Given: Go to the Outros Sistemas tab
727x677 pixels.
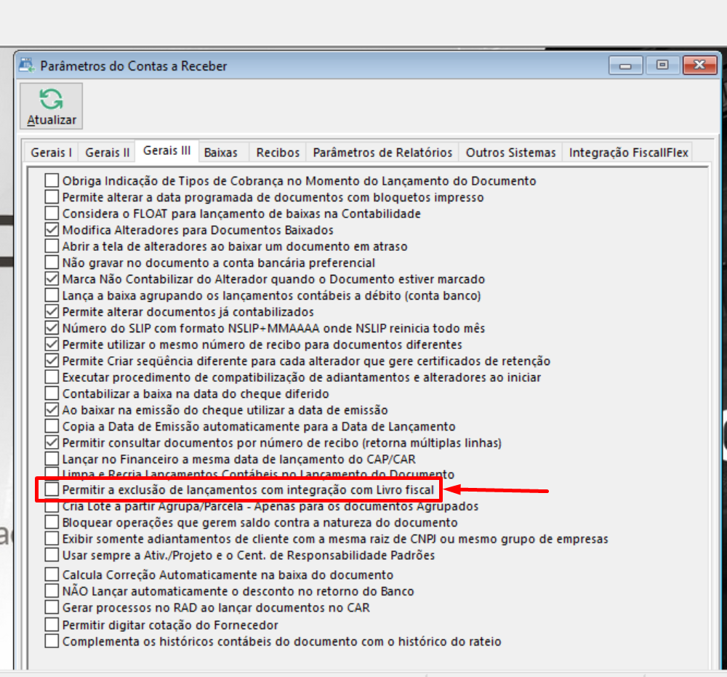Looking at the screenshot, I should [x=510, y=153].
